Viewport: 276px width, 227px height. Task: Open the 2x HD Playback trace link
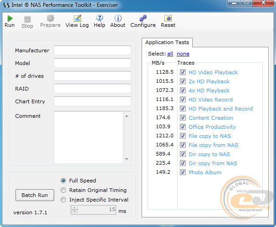[209, 81]
